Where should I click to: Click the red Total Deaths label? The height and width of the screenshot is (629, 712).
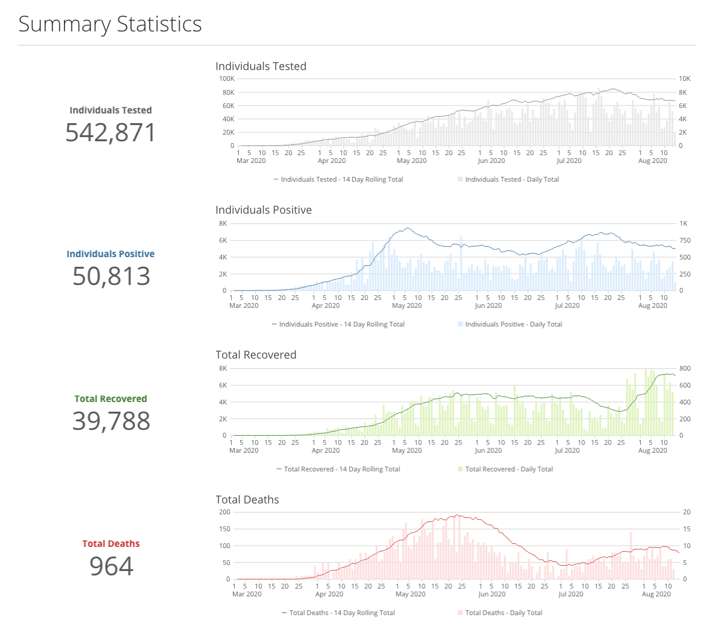coord(111,544)
